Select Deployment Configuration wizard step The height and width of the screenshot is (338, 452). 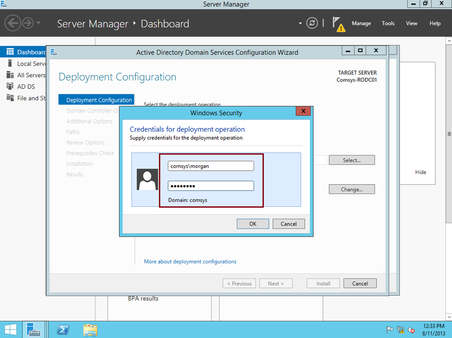click(96, 100)
